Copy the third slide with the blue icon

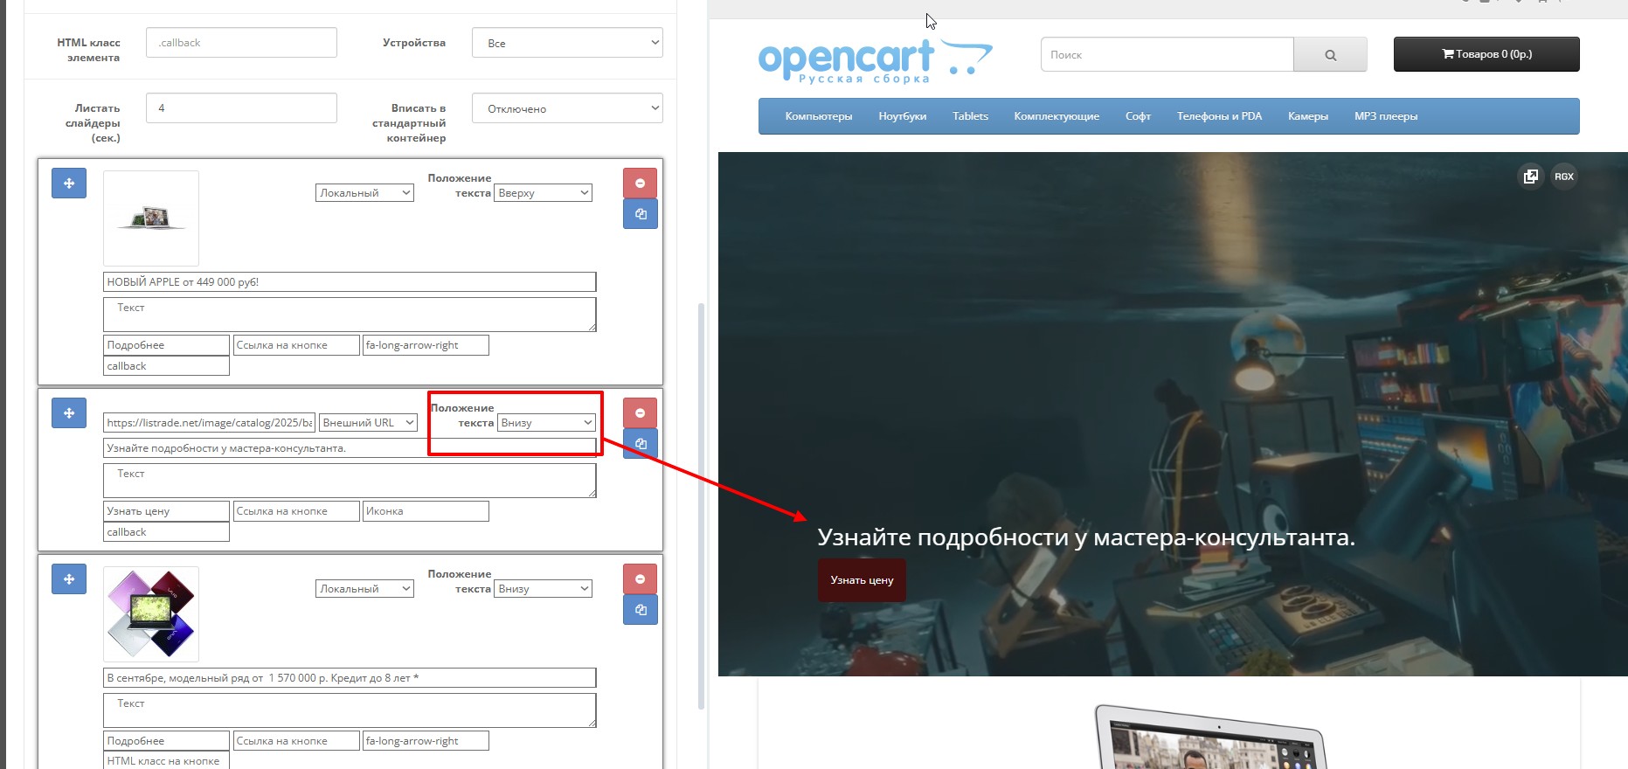pos(640,610)
